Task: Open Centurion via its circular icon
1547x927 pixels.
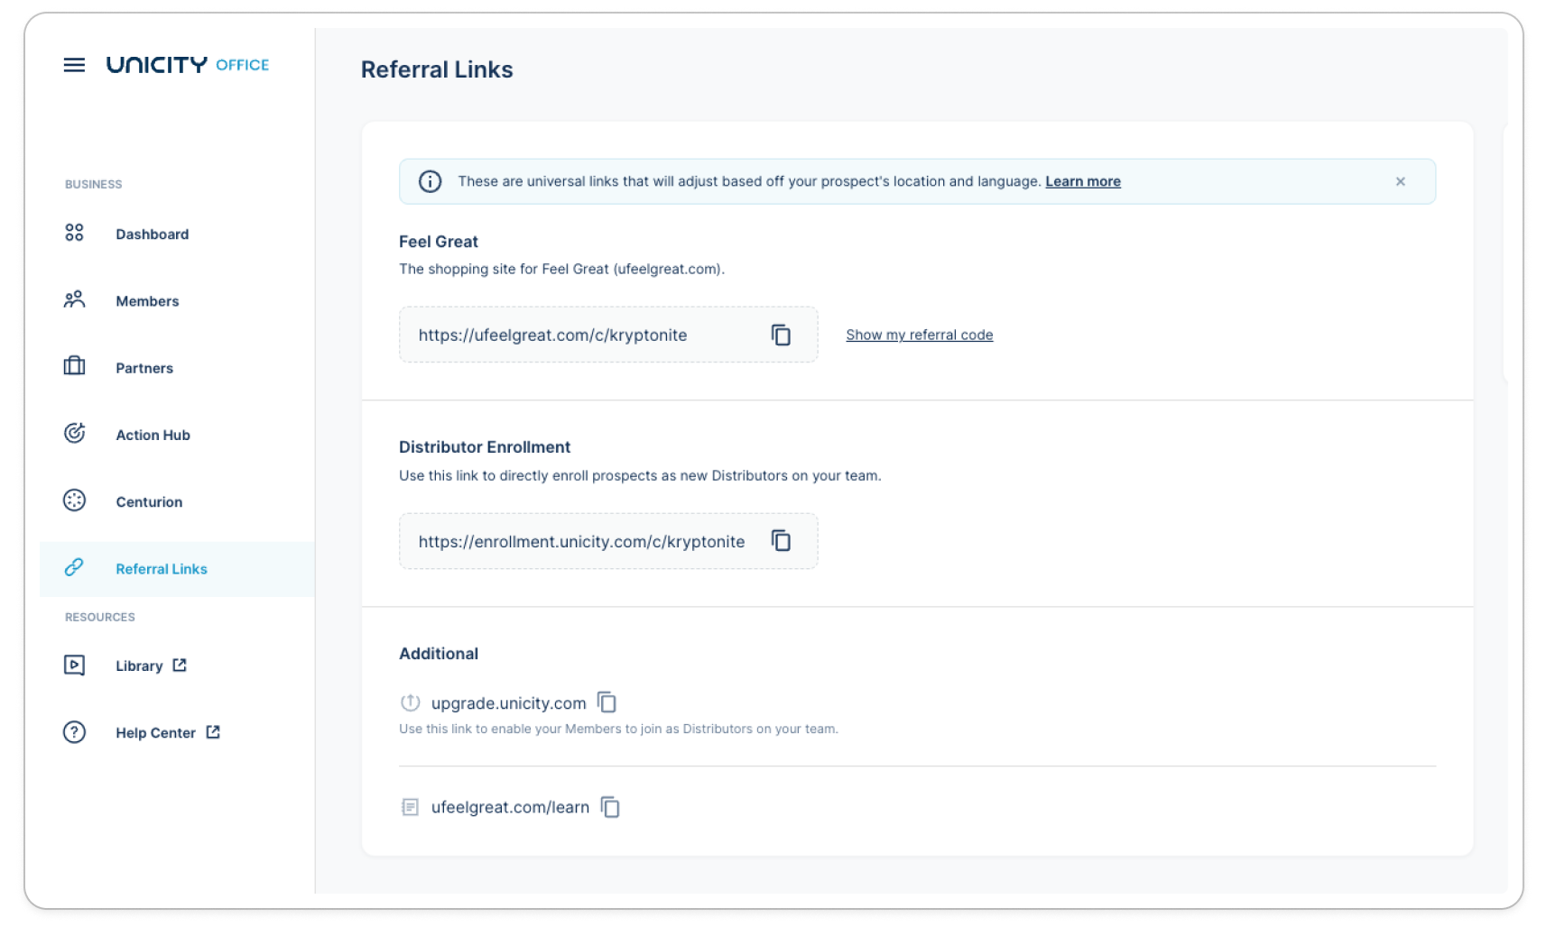Action: coord(75,500)
